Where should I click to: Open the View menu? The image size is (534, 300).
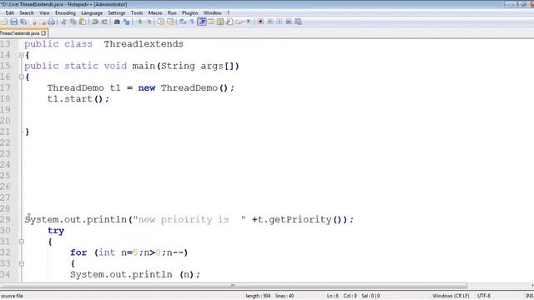44,13
